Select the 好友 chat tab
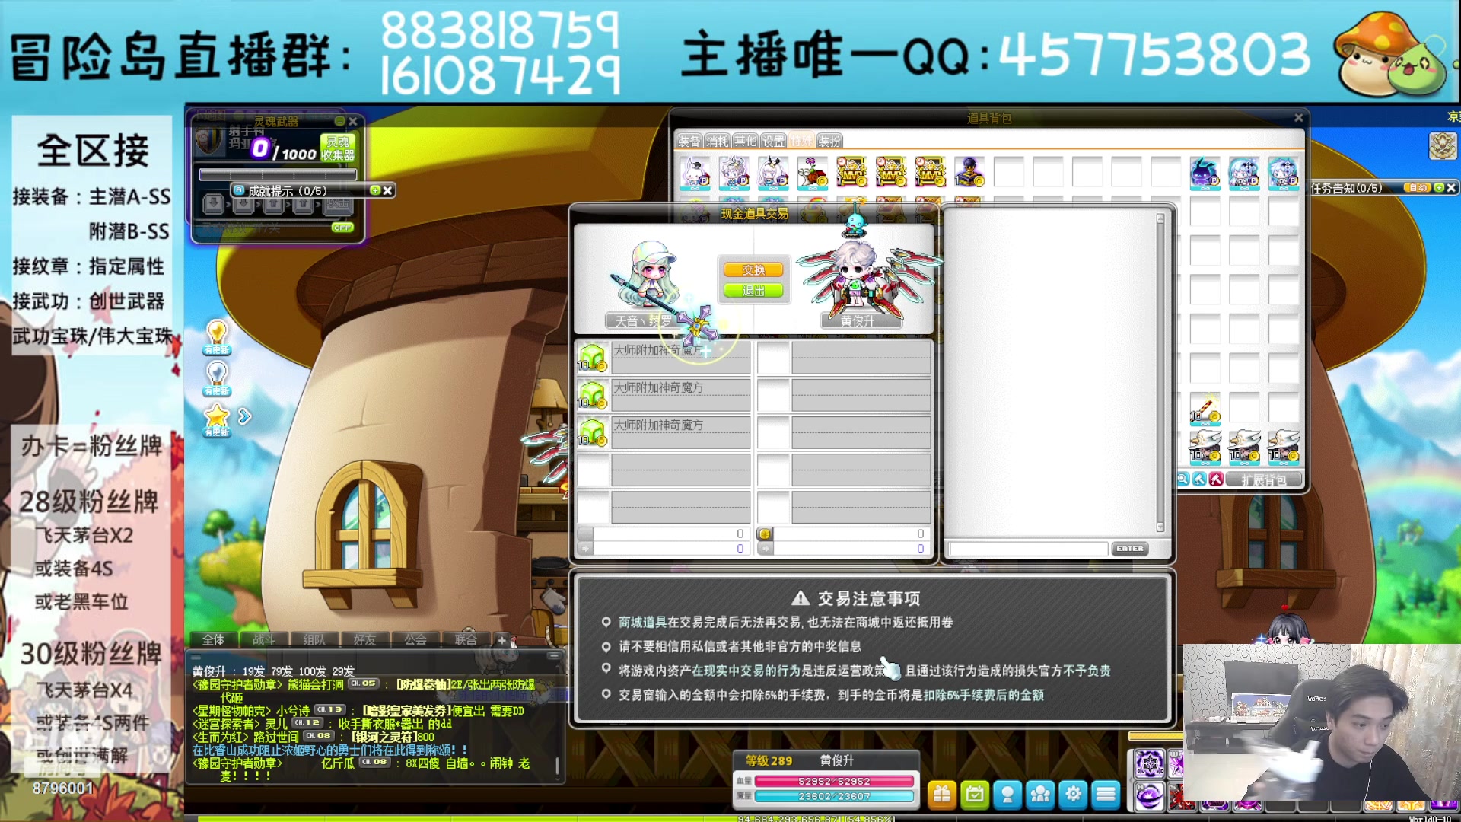The height and width of the screenshot is (822, 1461). pos(364,640)
